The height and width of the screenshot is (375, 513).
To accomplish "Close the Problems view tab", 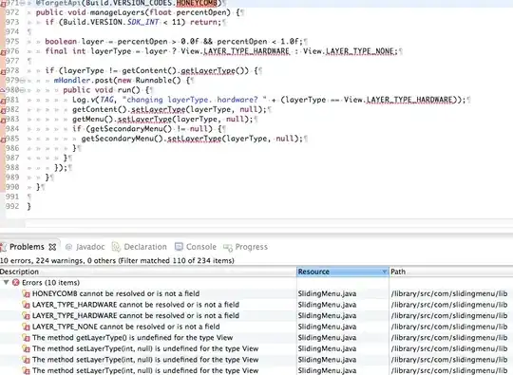I will [x=52, y=247].
